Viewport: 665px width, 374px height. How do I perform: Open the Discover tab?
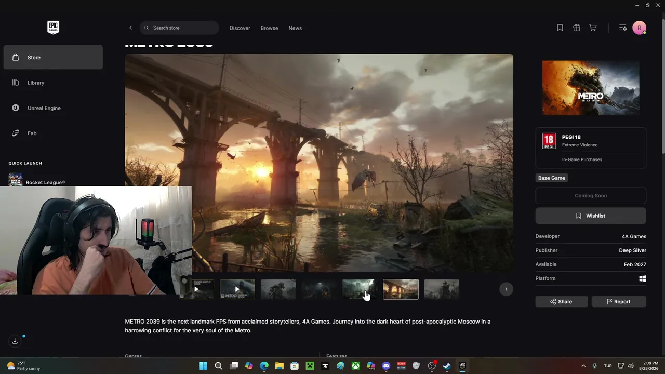(x=240, y=28)
